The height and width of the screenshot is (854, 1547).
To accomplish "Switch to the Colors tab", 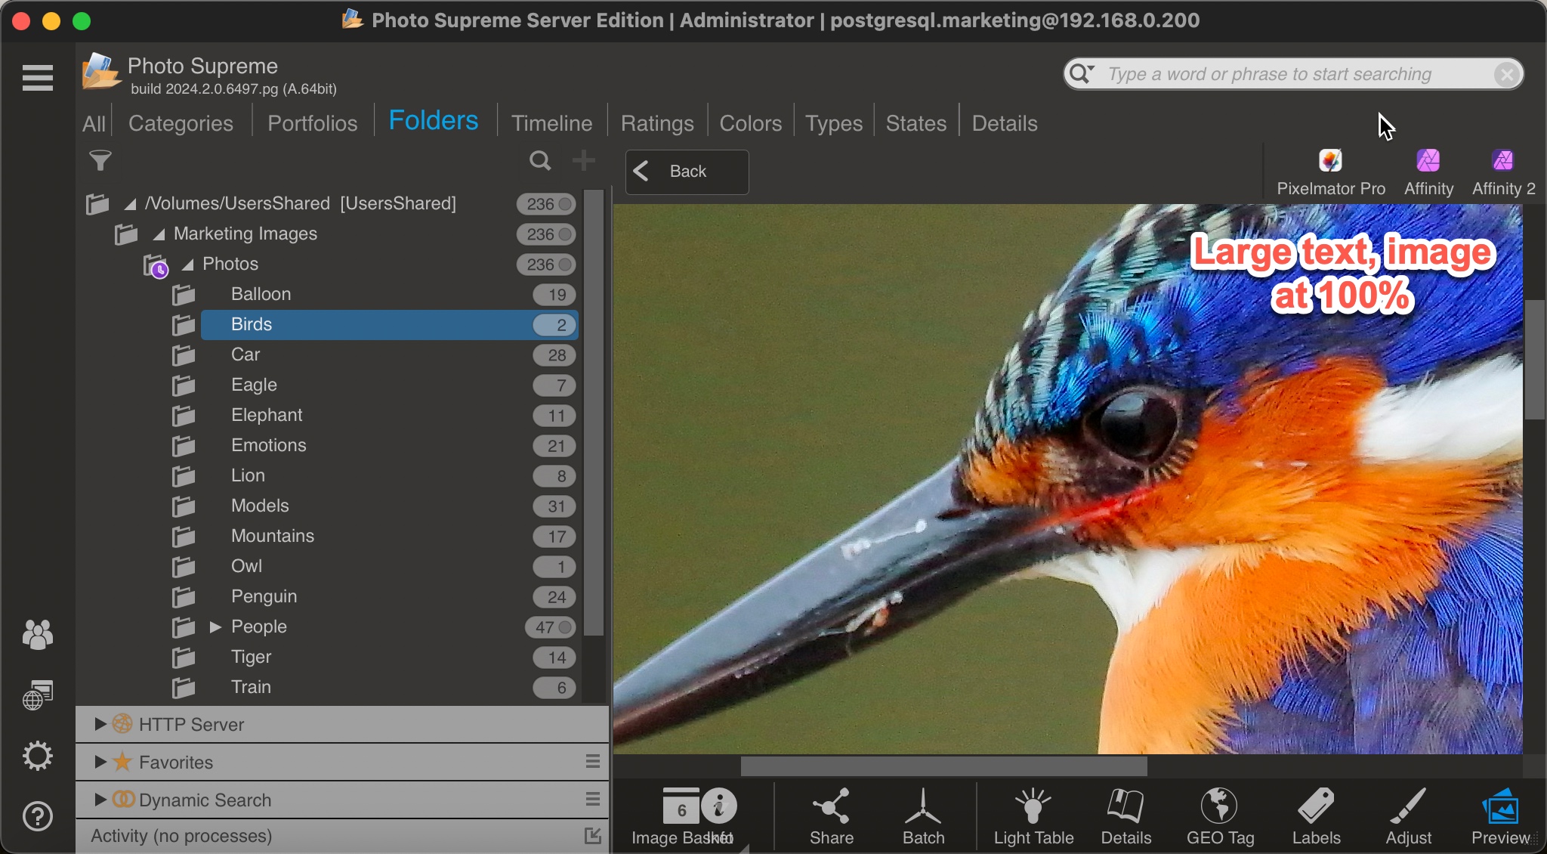I will (x=750, y=123).
